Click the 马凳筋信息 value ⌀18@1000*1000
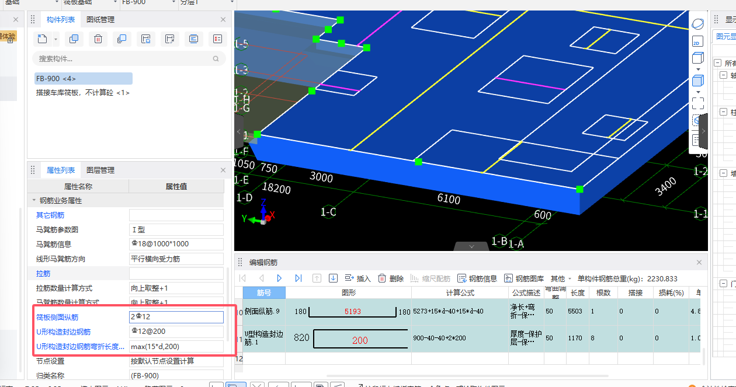 176,244
